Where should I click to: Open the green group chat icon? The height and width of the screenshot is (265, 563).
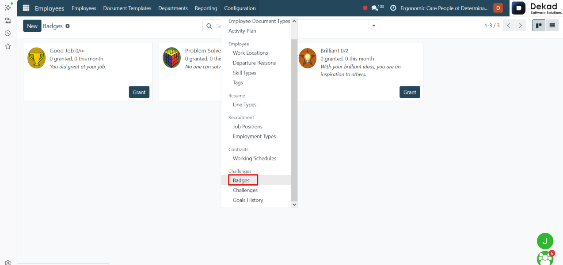pos(545,258)
